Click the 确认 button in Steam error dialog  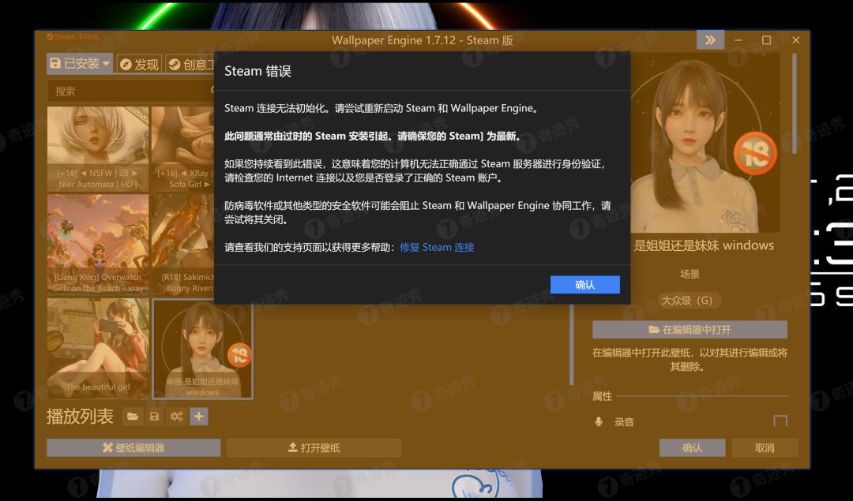pos(584,285)
